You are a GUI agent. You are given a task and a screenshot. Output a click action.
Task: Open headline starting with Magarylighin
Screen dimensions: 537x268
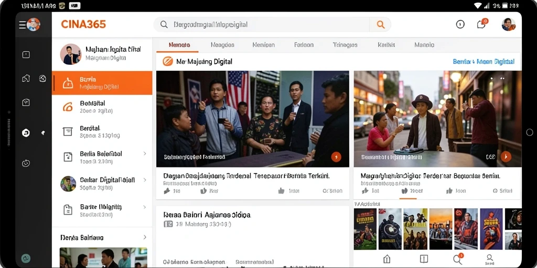(431, 176)
